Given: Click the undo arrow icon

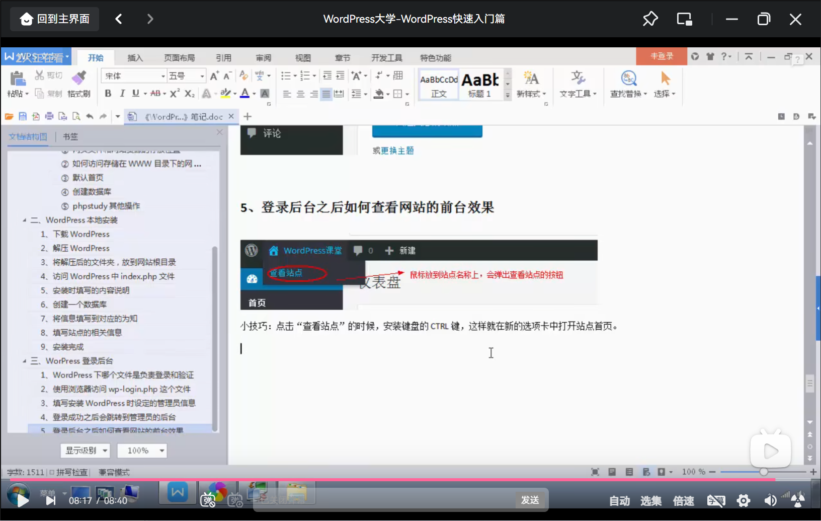Looking at the screenshot, I should [90, 116].
